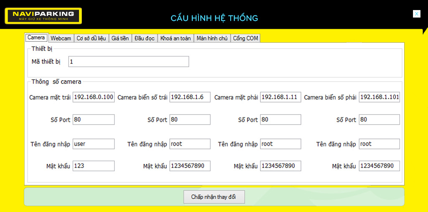Click the 'CẤU HÌNH HỆ THỐNG' heading

pos(214,18)
